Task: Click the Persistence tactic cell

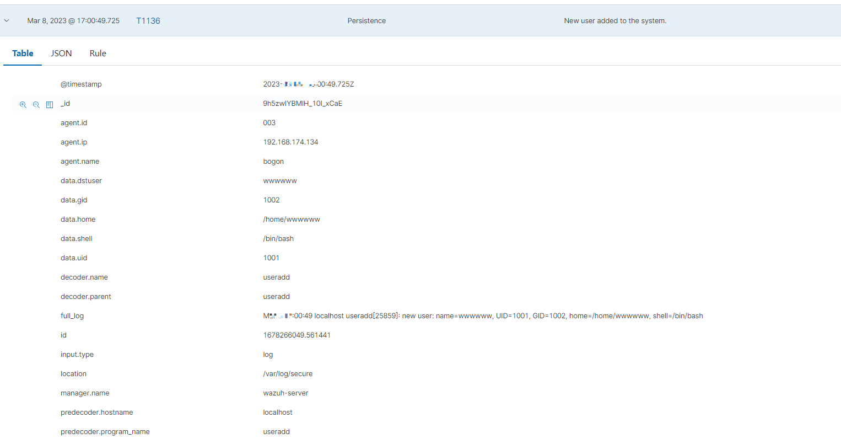Action: point(366,21)
